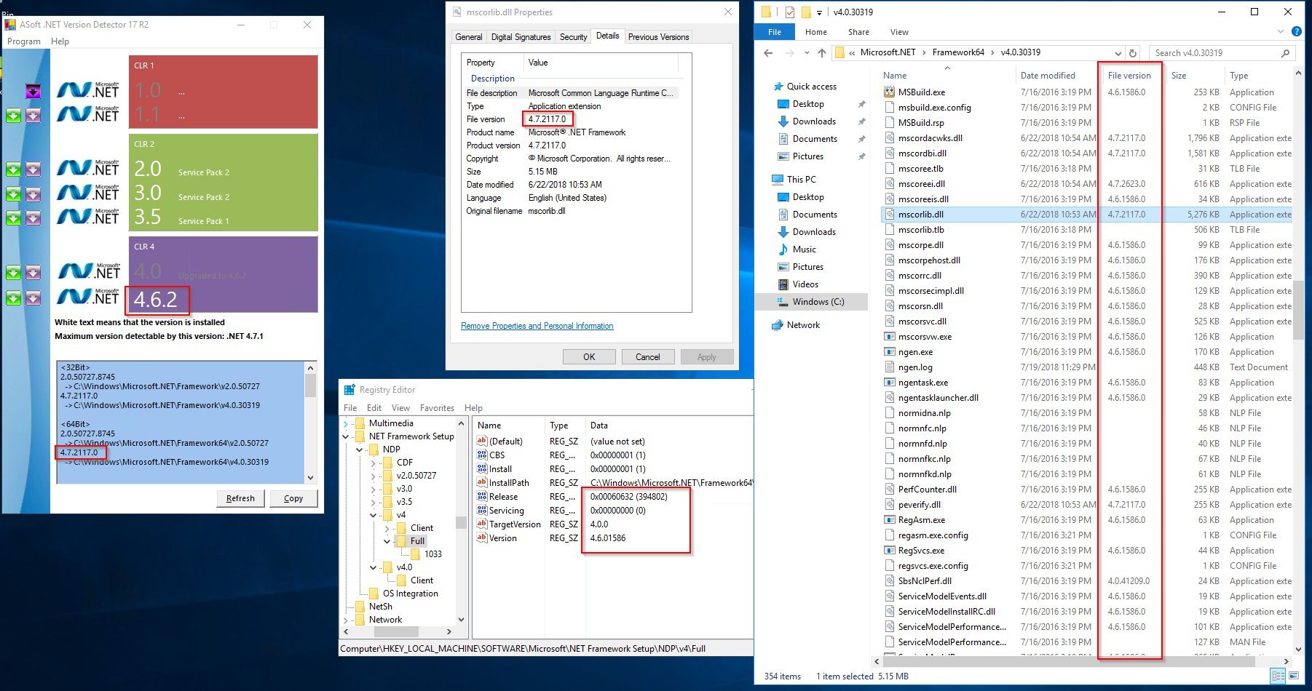Switch to the Digital Signatures tab
Image resolution: width=1312 pixels, height=691 pixels.
coord(521,37)
